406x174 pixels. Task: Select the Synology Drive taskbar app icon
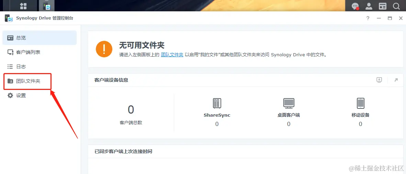[47, 6]
